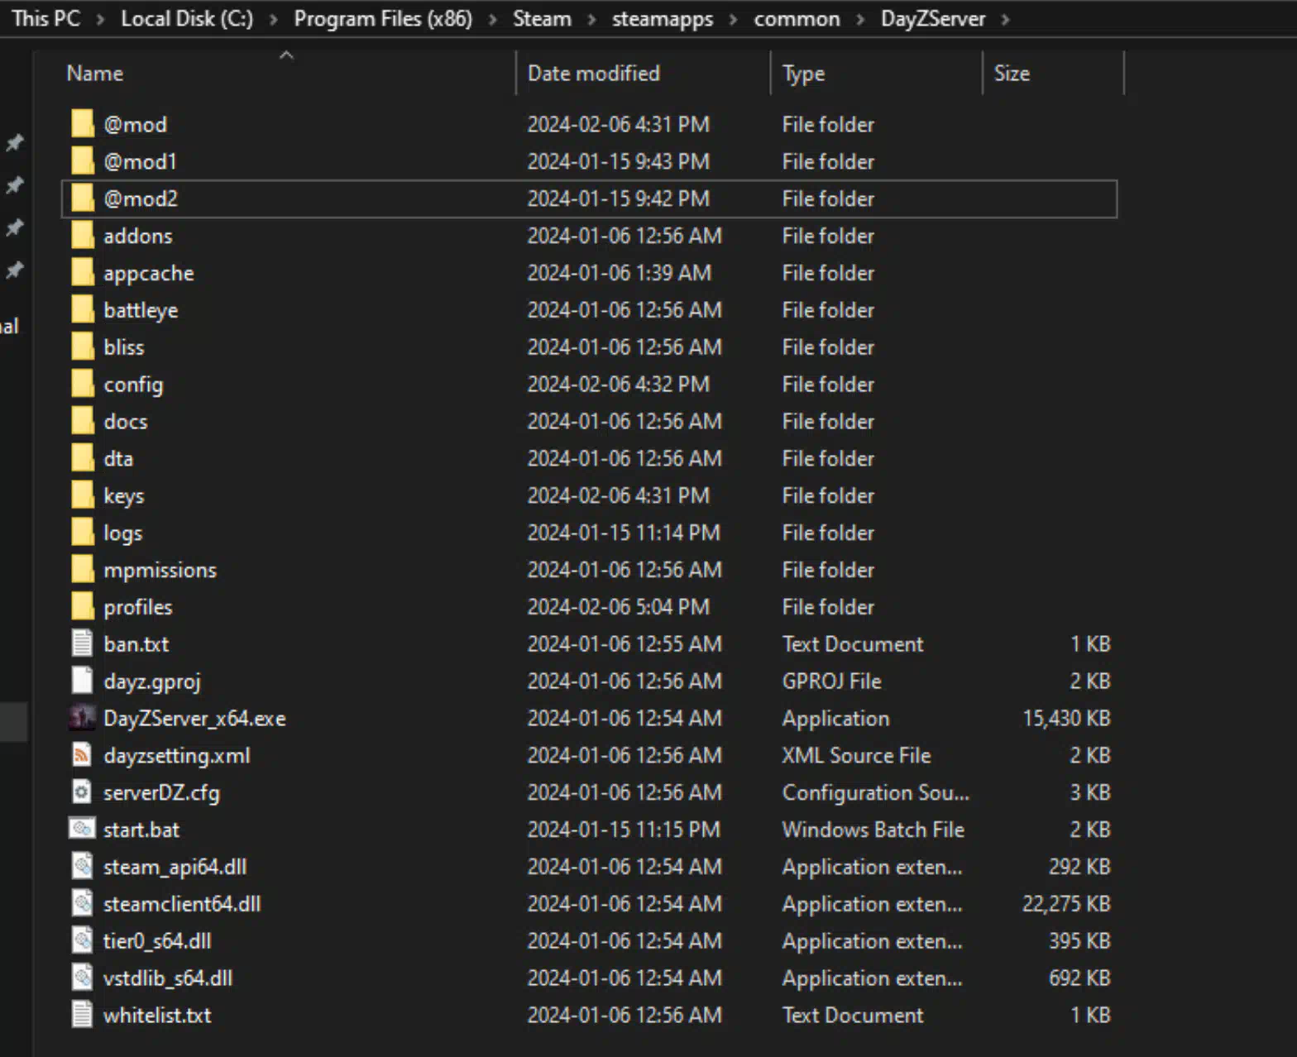Click the serverDZ.cfg gear file icon
Screen dimensions: 1297x1057
point(82,792)
